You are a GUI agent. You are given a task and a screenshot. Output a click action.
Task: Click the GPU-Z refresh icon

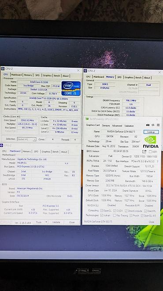153,125
